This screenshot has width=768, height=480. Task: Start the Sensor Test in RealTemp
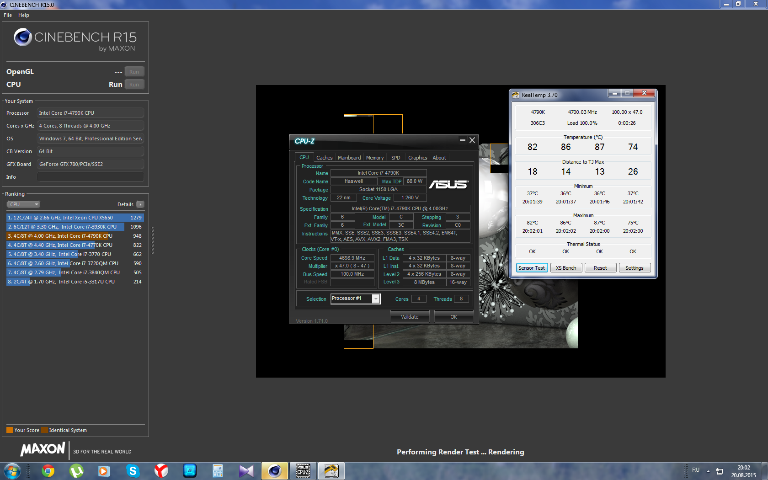click(532, 268)
